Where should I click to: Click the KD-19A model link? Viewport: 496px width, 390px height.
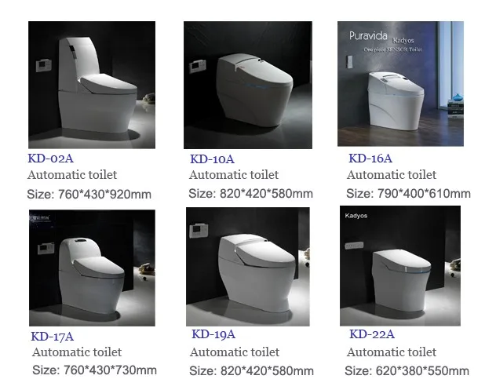click(213, 334)
